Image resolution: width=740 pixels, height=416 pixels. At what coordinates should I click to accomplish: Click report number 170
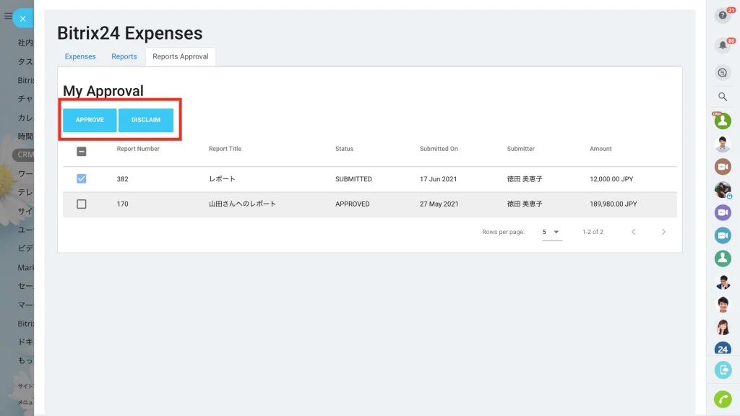pos(122,204)
